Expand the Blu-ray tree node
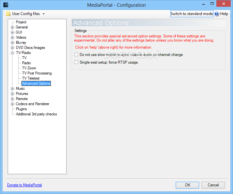Viewport: 233px width, 194px height. tap(12, 43)
